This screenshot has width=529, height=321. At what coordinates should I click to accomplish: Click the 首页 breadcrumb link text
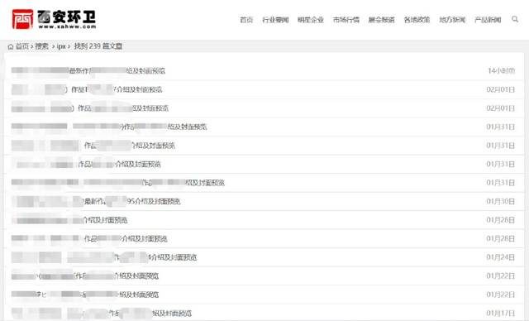(x=22, y=46)
